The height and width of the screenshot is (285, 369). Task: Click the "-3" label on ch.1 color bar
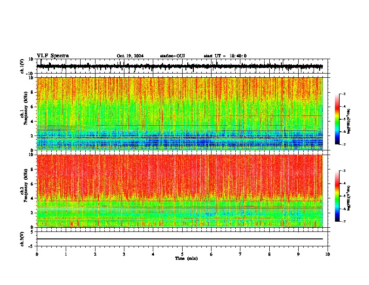344,94
